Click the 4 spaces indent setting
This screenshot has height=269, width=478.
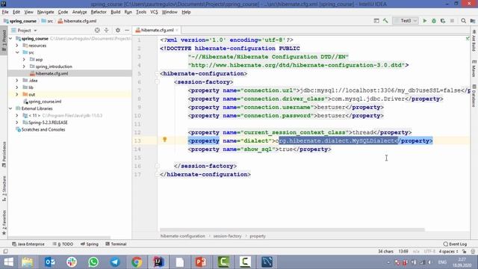coord(448,252)
